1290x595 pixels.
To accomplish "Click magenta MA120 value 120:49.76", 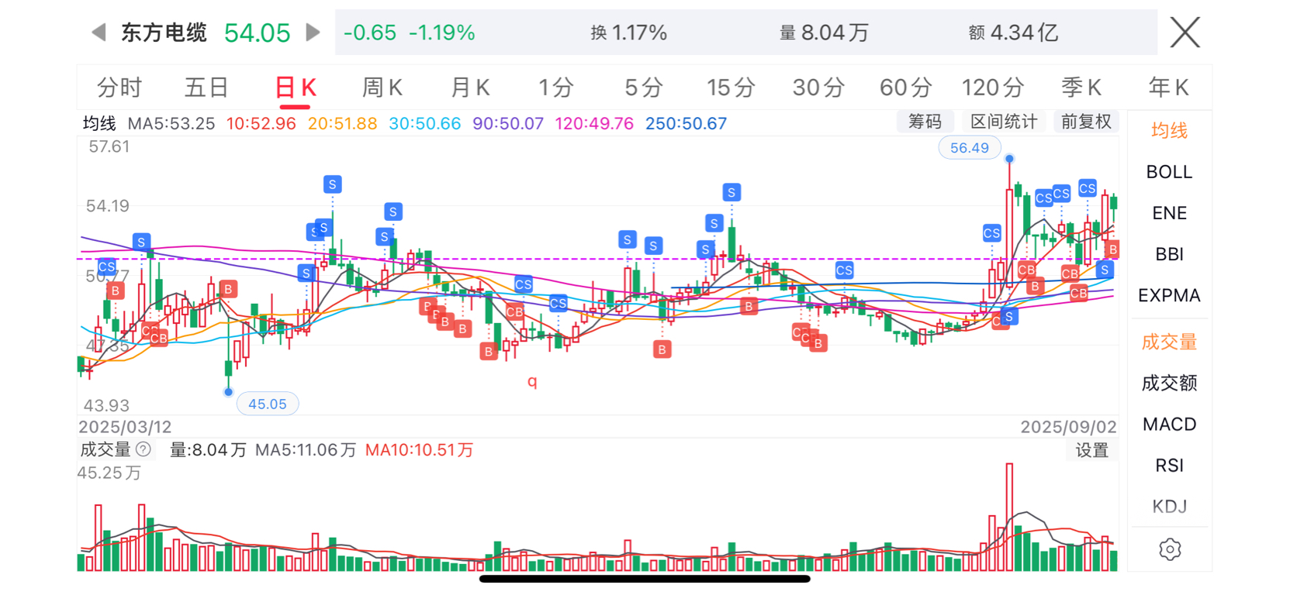I will [594, 124].
